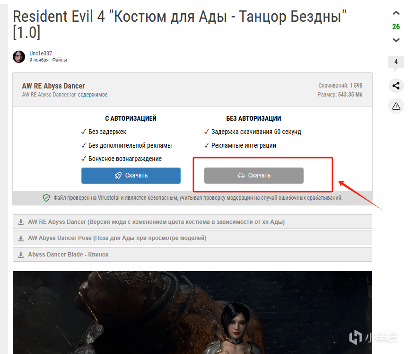Download without authorization using the gray Скачать button
Screen dimensions: 410x354
[x=254, y=176]
